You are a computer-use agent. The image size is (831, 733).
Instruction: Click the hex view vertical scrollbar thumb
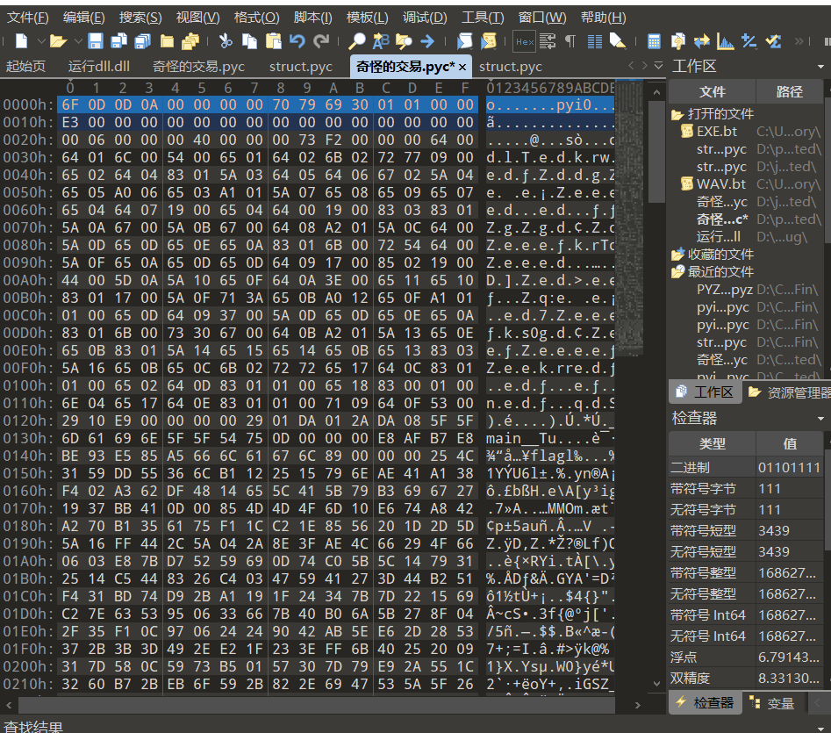[x=656, y=152]
